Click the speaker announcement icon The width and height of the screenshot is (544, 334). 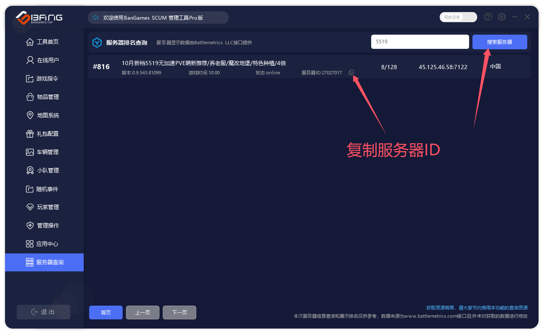95,18
